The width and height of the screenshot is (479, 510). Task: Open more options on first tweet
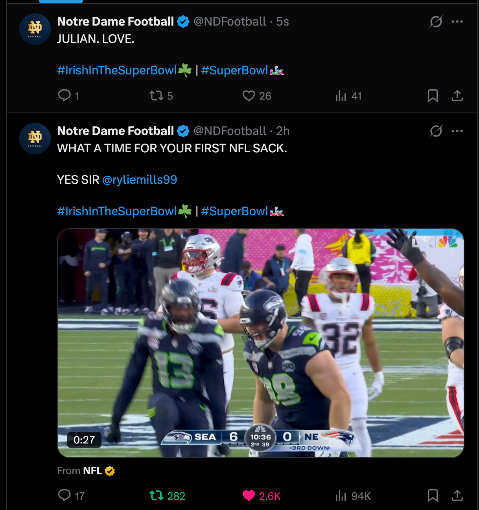457,22
